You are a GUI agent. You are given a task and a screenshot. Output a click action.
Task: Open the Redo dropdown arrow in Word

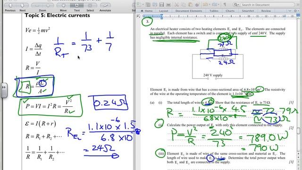(219, 5)
